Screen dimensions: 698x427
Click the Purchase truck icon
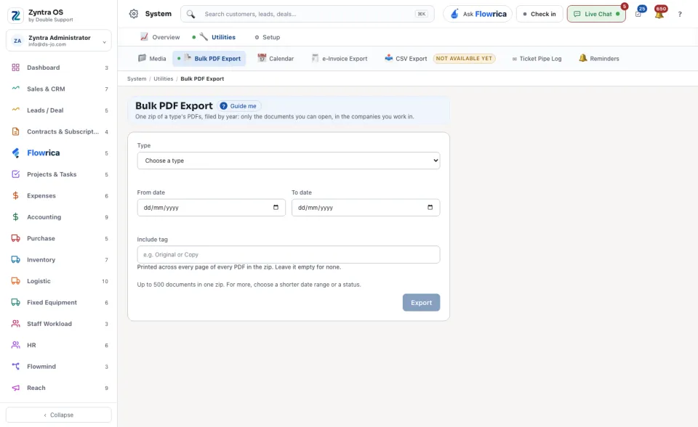point(15,238)
